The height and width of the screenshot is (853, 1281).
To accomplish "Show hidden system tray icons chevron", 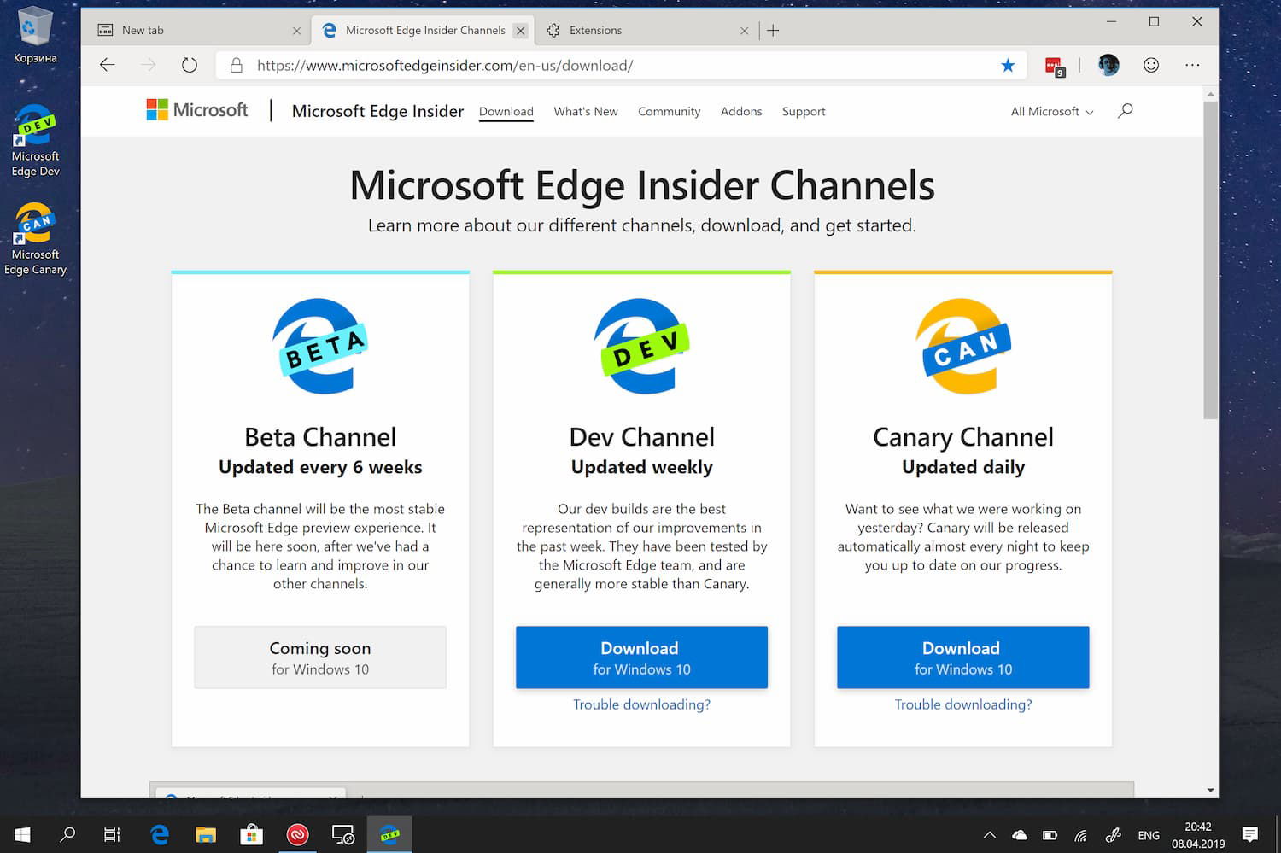I will click(989, 835).
